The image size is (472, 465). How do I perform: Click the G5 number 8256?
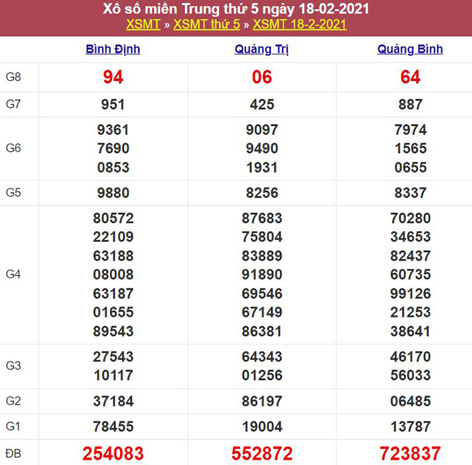coord(262,193)
